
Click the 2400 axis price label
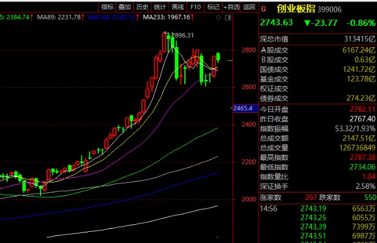click(249, 124)
